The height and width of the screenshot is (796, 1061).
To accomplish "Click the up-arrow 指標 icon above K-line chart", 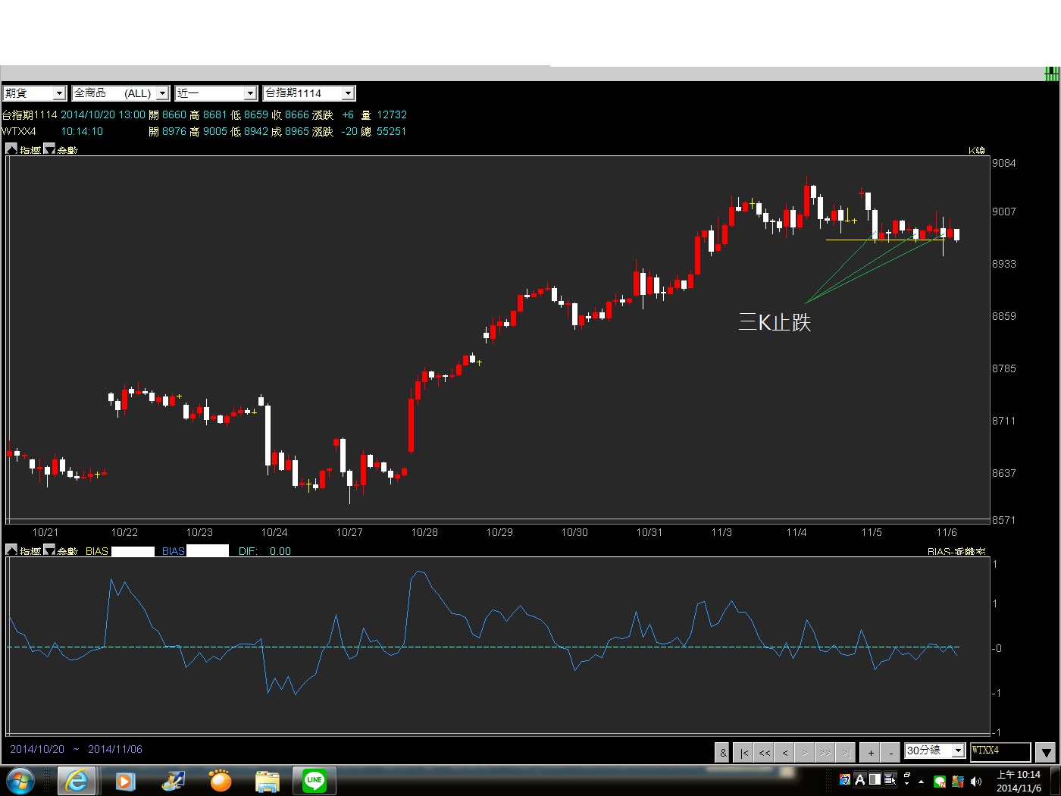I will [x=11, y=149].
